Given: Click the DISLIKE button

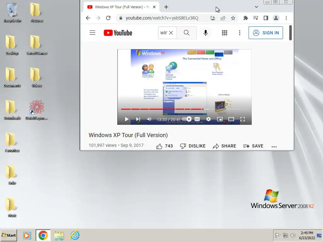Looking at the screenshot, I should pyautogui.click(x=193, y=146).
